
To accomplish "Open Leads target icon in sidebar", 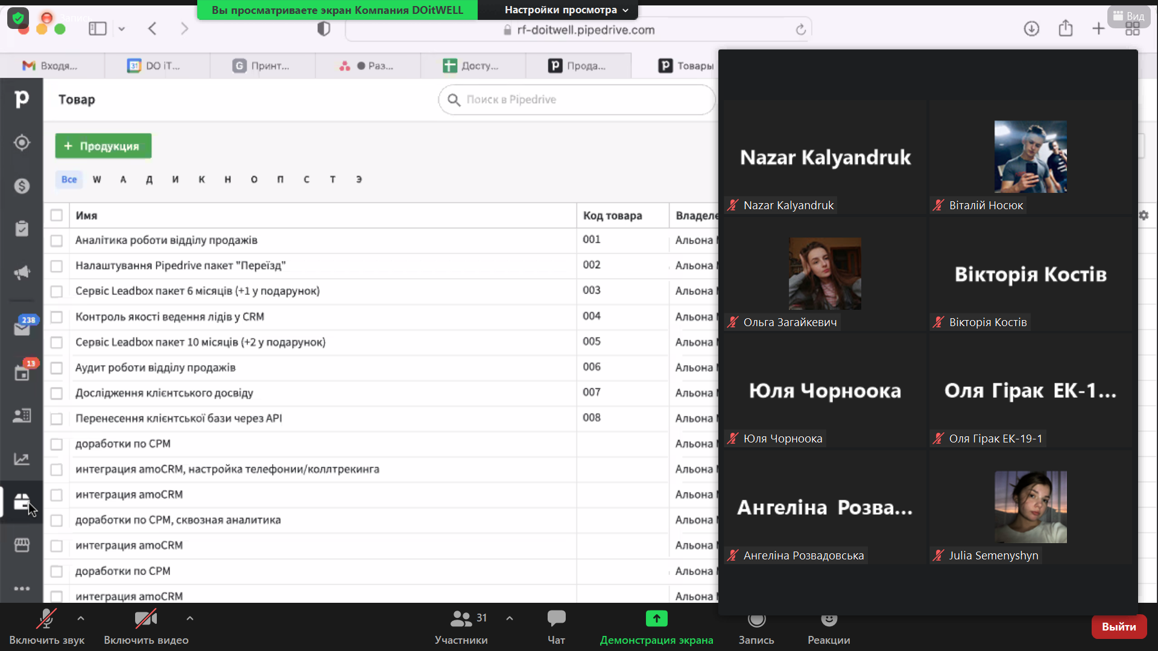I will (x=22, y=143).
